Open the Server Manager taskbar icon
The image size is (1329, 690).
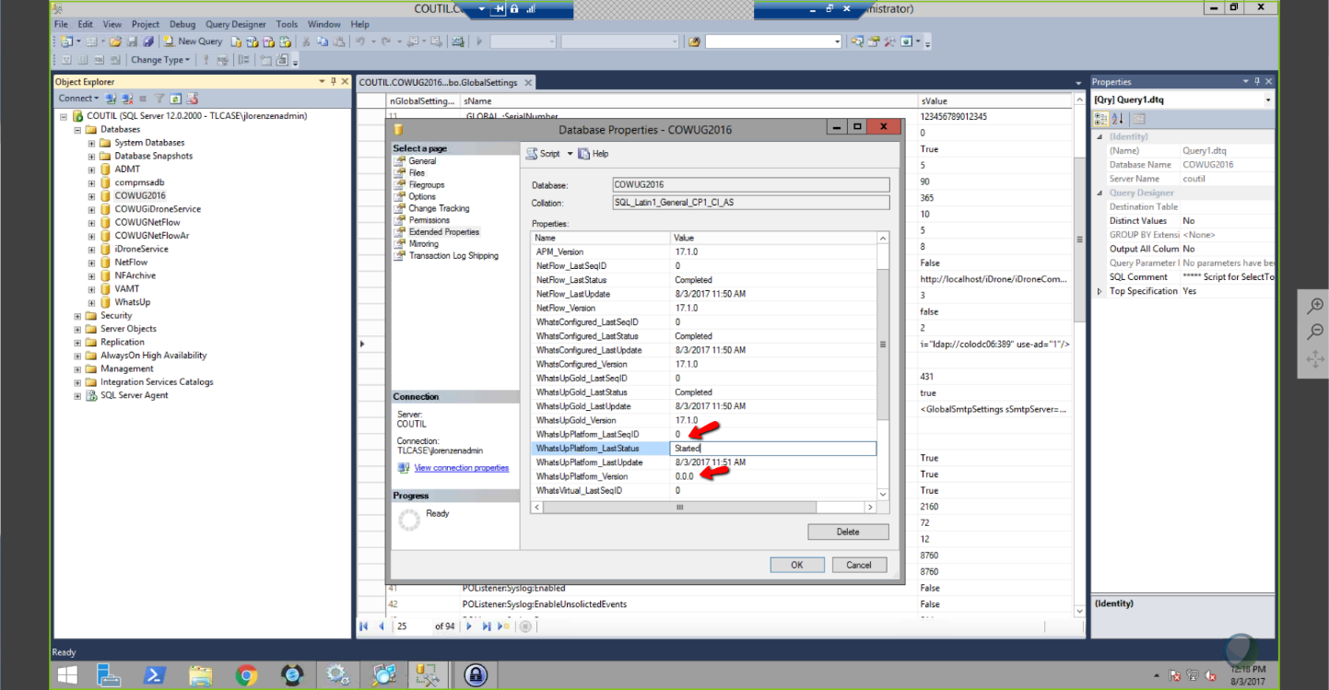click(111, 675)
